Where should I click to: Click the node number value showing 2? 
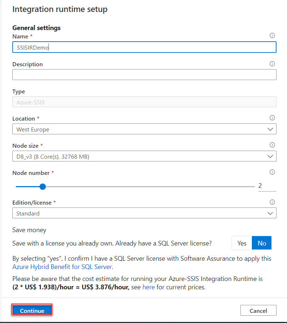pyautogui.click(x=260, y=185)
